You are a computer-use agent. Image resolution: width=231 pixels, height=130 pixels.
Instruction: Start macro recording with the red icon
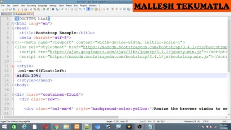point(113,9)
